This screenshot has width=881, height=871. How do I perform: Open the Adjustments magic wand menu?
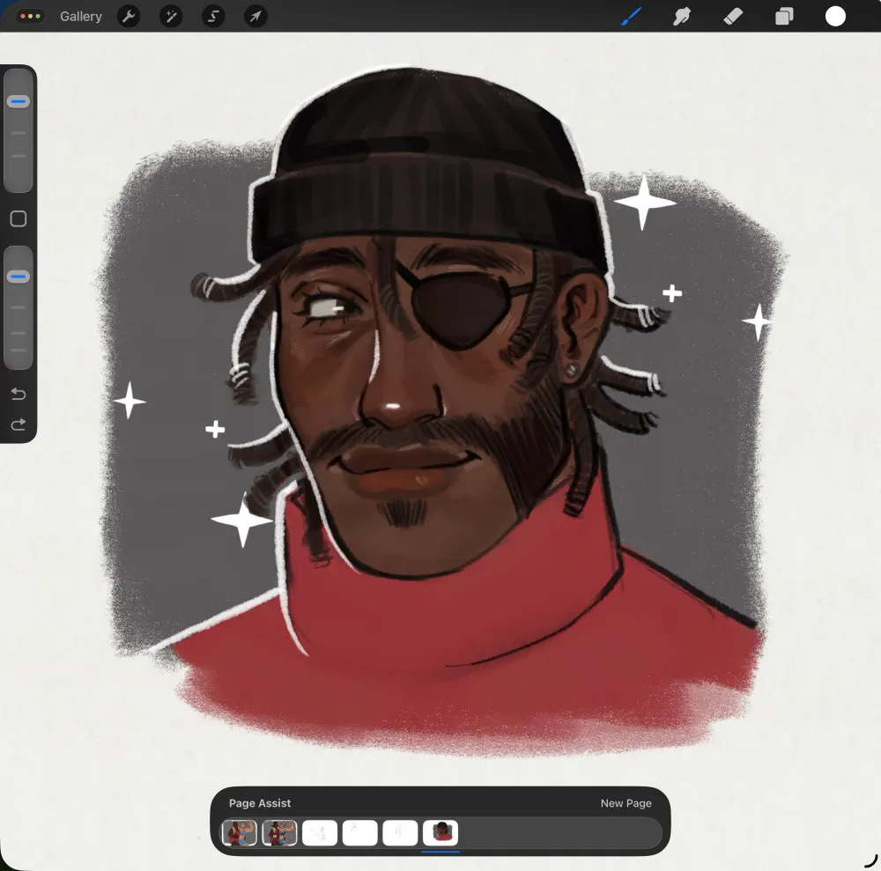tap(171, 17)
